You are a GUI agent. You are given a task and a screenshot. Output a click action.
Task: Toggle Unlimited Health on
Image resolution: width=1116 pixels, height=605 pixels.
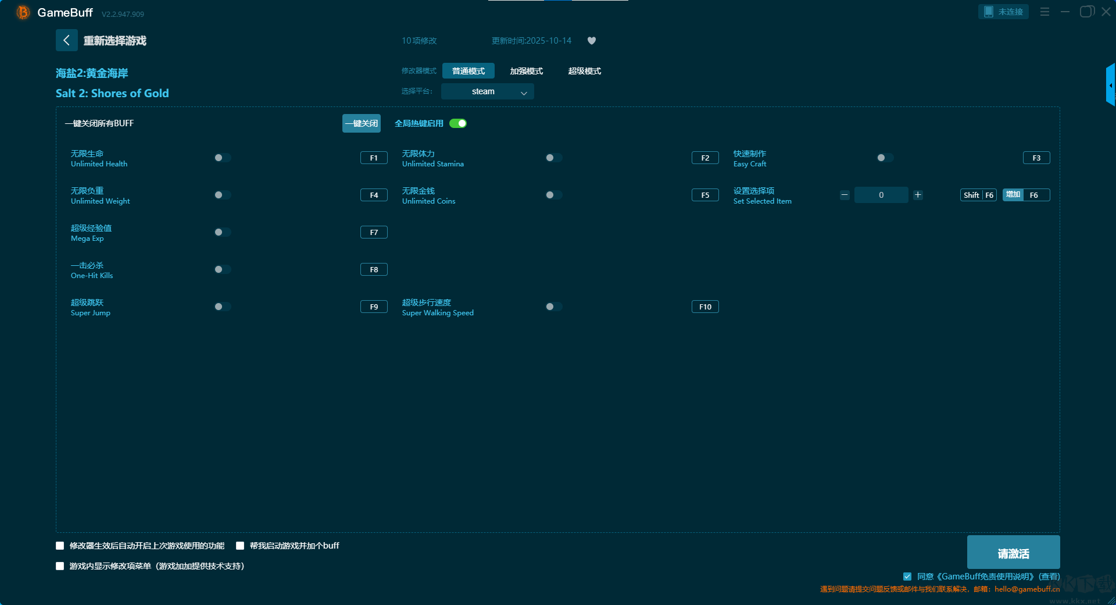coord(222,158)
